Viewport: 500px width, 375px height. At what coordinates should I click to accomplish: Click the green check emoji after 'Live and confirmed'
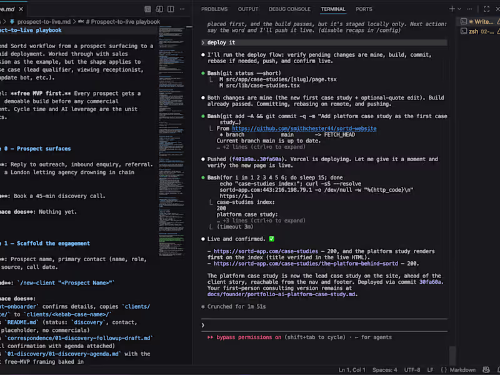[271, 239]
